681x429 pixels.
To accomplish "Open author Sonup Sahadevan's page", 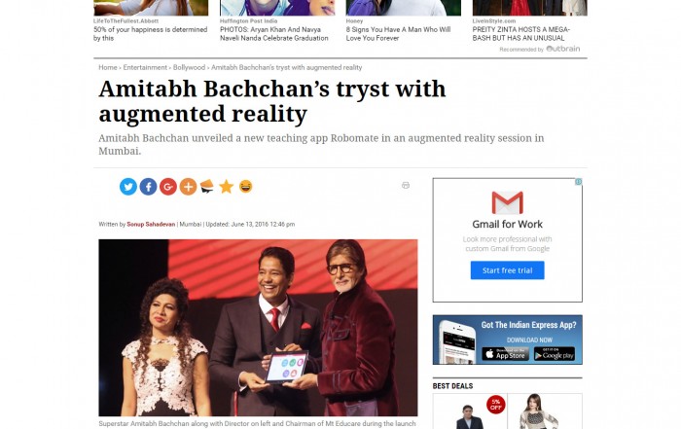I will point(151,225).
